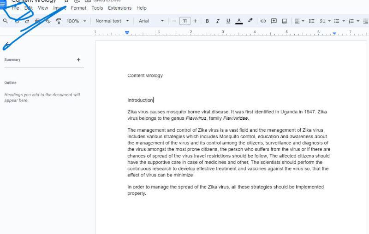369x234 pixels.
Task: Decrease font size with minus button
Action: click(x=174, y=21)
